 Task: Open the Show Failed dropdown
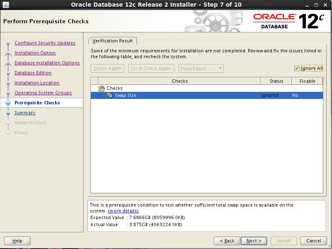201,69
